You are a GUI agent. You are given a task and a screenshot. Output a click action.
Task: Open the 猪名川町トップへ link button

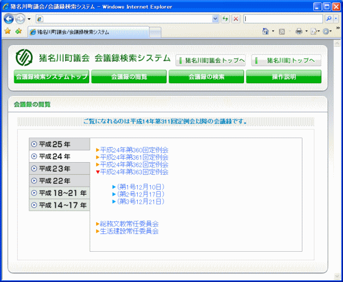286,61
